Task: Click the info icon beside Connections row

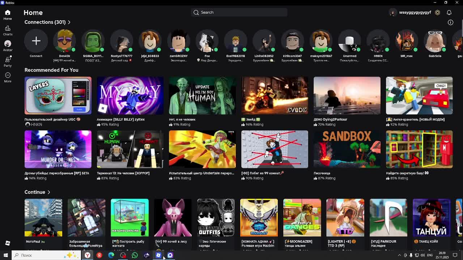Action: coord(450,22)
